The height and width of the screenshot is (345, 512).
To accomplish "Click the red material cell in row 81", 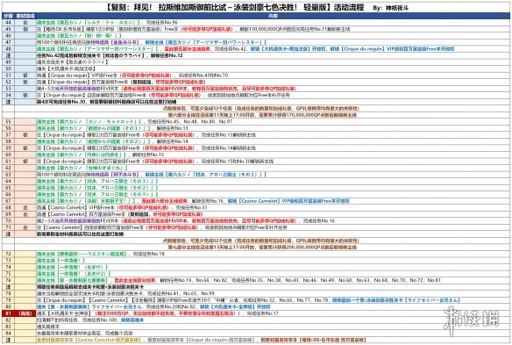I will pyautogui.click(x=25, y=313).
